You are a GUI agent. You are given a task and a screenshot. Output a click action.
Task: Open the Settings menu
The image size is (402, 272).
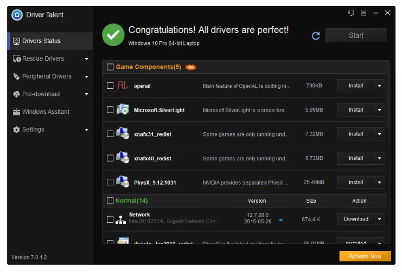tap(50, 129)
